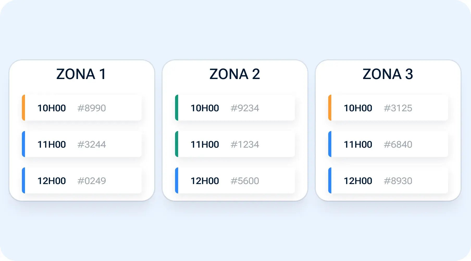The width and height of the screenshot is (471, 261).
Task: Click the ZONA 1 heading
Action: (x=81, y=74)
